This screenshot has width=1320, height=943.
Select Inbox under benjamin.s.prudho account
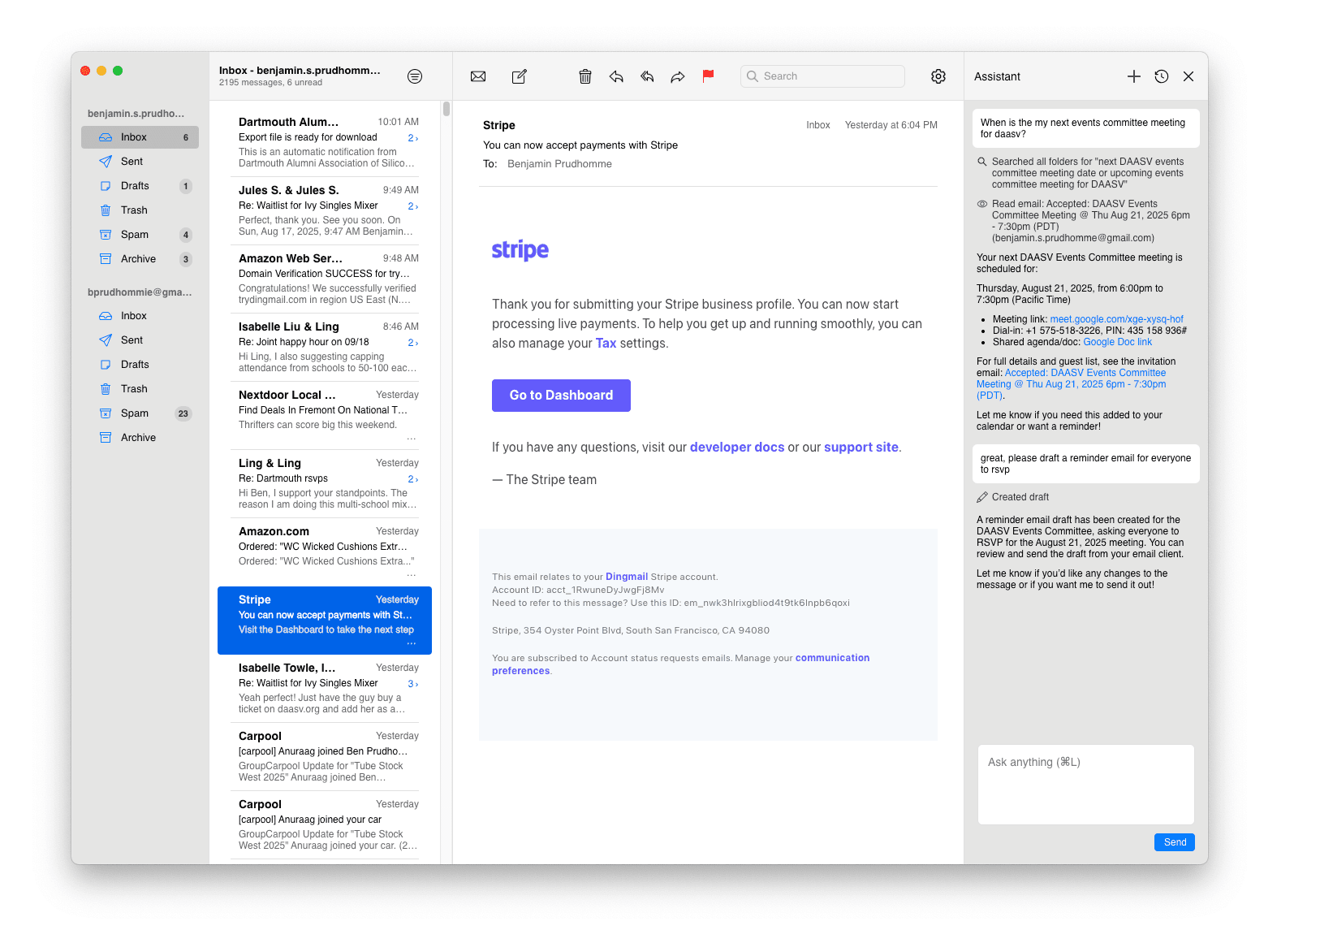click(x=140, y=137)
